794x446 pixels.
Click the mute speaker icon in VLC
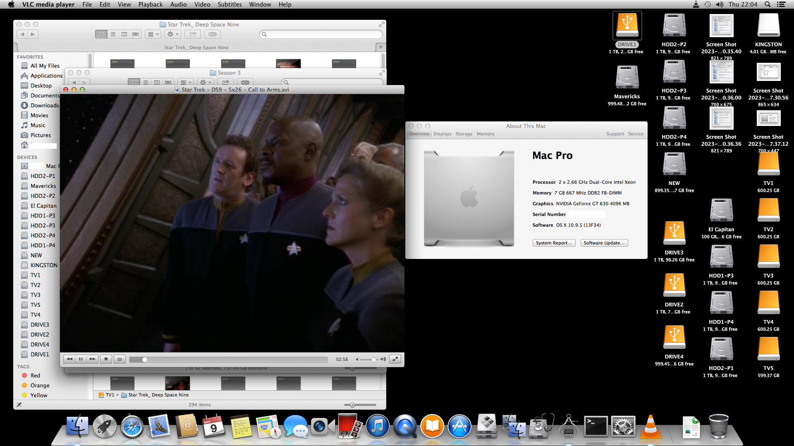pyautogui.click(x=357, y=359)
